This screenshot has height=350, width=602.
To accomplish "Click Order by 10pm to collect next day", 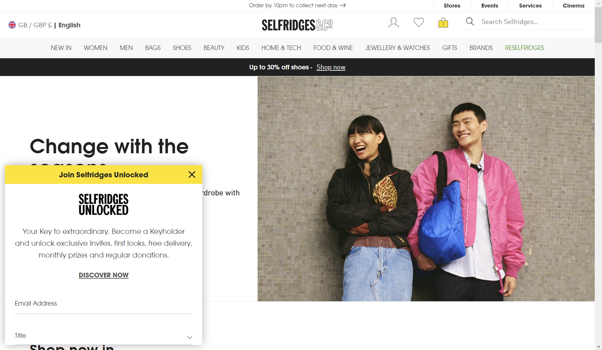I will [x=293, y=5].
